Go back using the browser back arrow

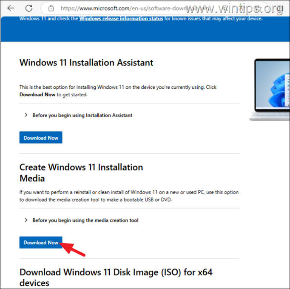click(11, 8)
